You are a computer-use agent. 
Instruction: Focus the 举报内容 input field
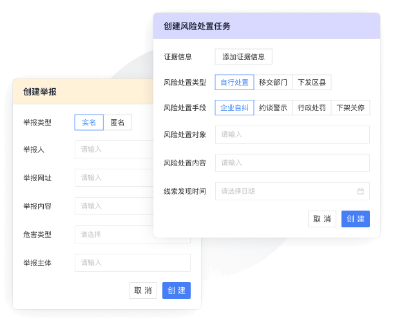114,206
